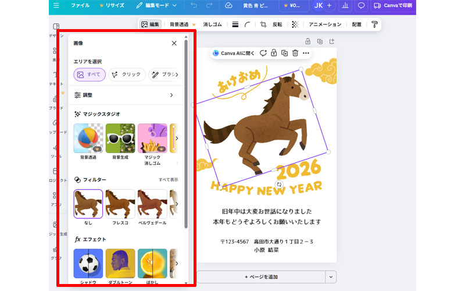Image resolution: width=465 pixels, height=291 pixels.
Task: Apply the シャドウ effect
Action: (88, 264)
